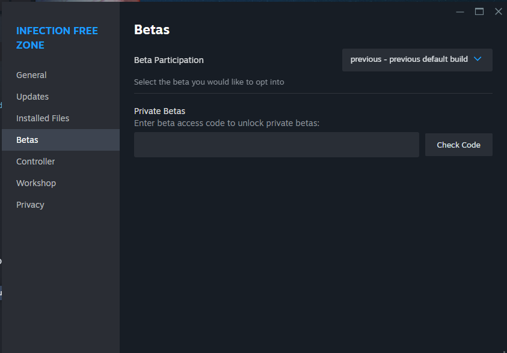507x353 pixels.
Task: Click the INFECTION FREE ZONE title
Action: click(x=57, y=37)
